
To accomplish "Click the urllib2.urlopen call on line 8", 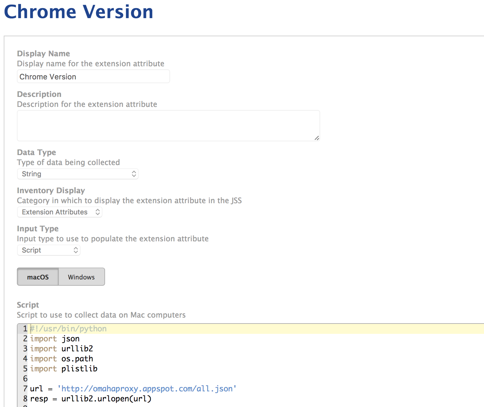I will [x=106, y=399].
